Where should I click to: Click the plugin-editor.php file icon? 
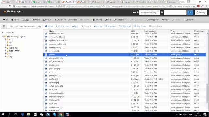coord(46,58)
